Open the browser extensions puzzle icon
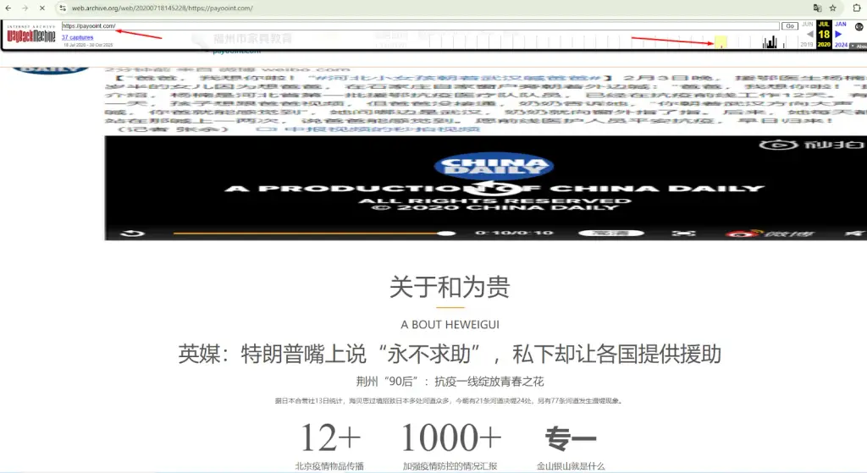Image resolution: width=867 pixels, height=473 pixels. click(857, 8)
